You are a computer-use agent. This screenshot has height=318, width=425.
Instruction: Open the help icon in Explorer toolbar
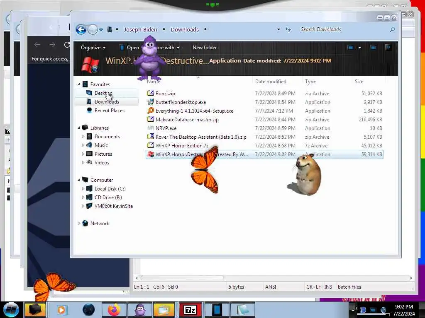[388, 48]
